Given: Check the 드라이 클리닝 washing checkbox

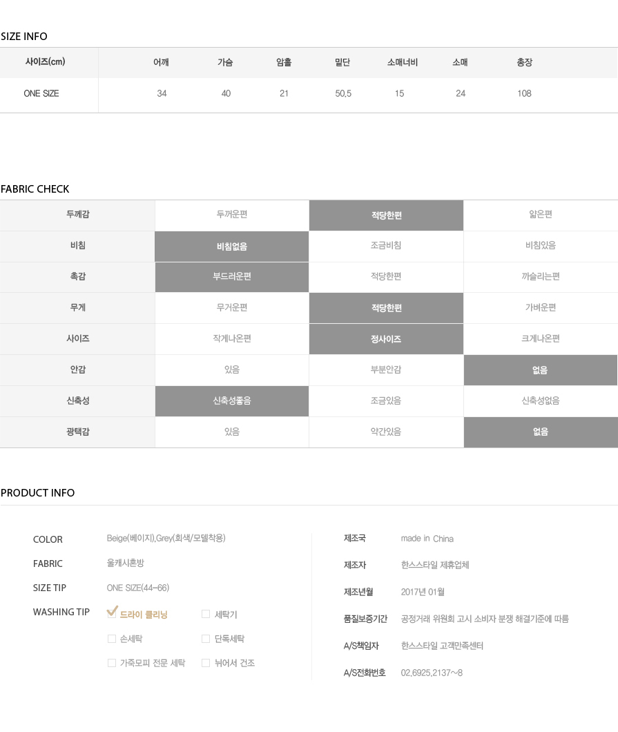Looking at the screenshot, I should pyautogui.click(x=112, y=613).
